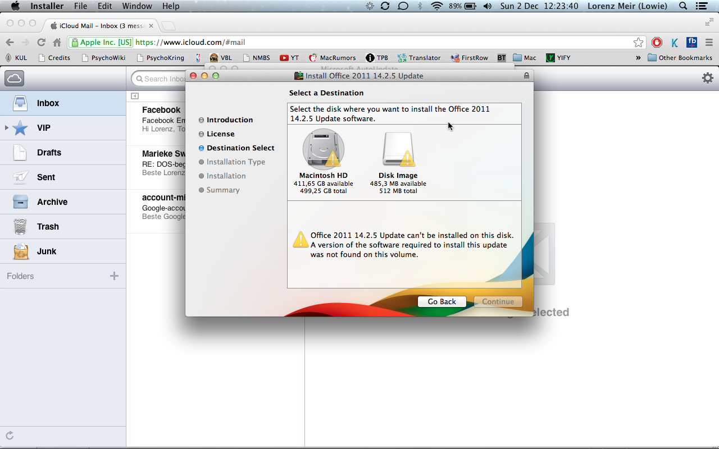719x449 pixels.
Task: Open the Archive mailbox
Action: tap(63, 202)
